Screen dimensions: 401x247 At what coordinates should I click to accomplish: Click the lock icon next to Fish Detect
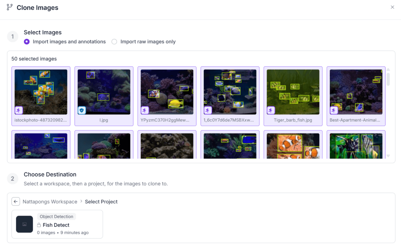coord(39,225)
